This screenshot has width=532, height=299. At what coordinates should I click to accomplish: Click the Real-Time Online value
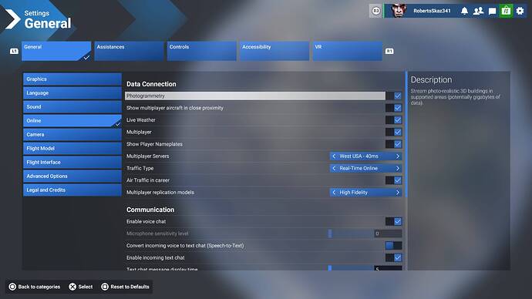[359, 169]
